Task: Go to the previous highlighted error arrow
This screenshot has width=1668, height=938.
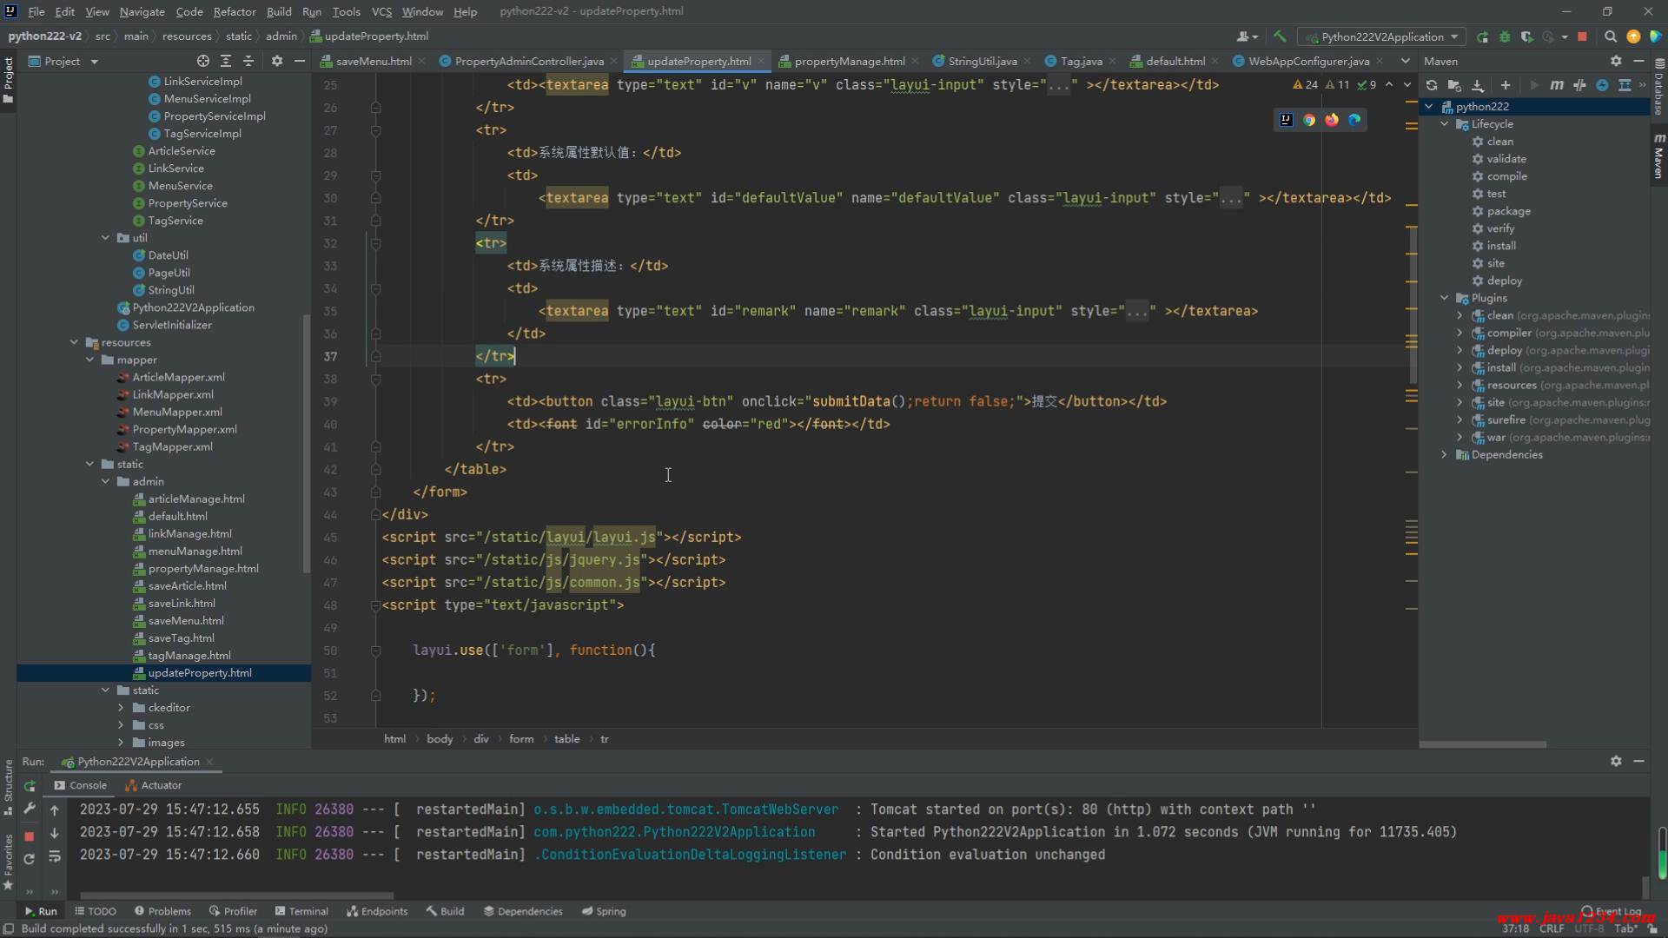Action: (x=1389, y=85)
